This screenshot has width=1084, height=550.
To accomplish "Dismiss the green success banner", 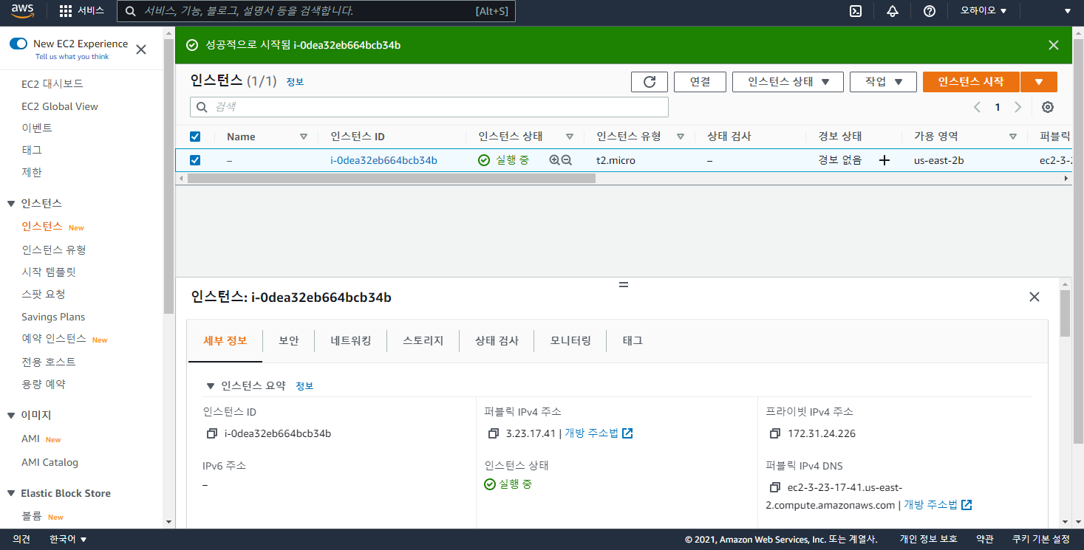I will click(x=1054, y=45).
